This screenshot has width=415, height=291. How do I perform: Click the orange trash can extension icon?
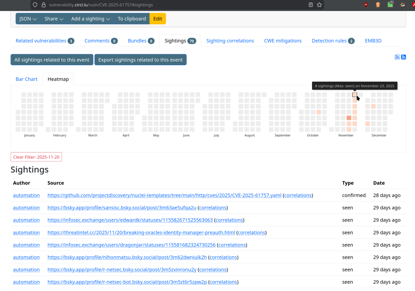378,5
